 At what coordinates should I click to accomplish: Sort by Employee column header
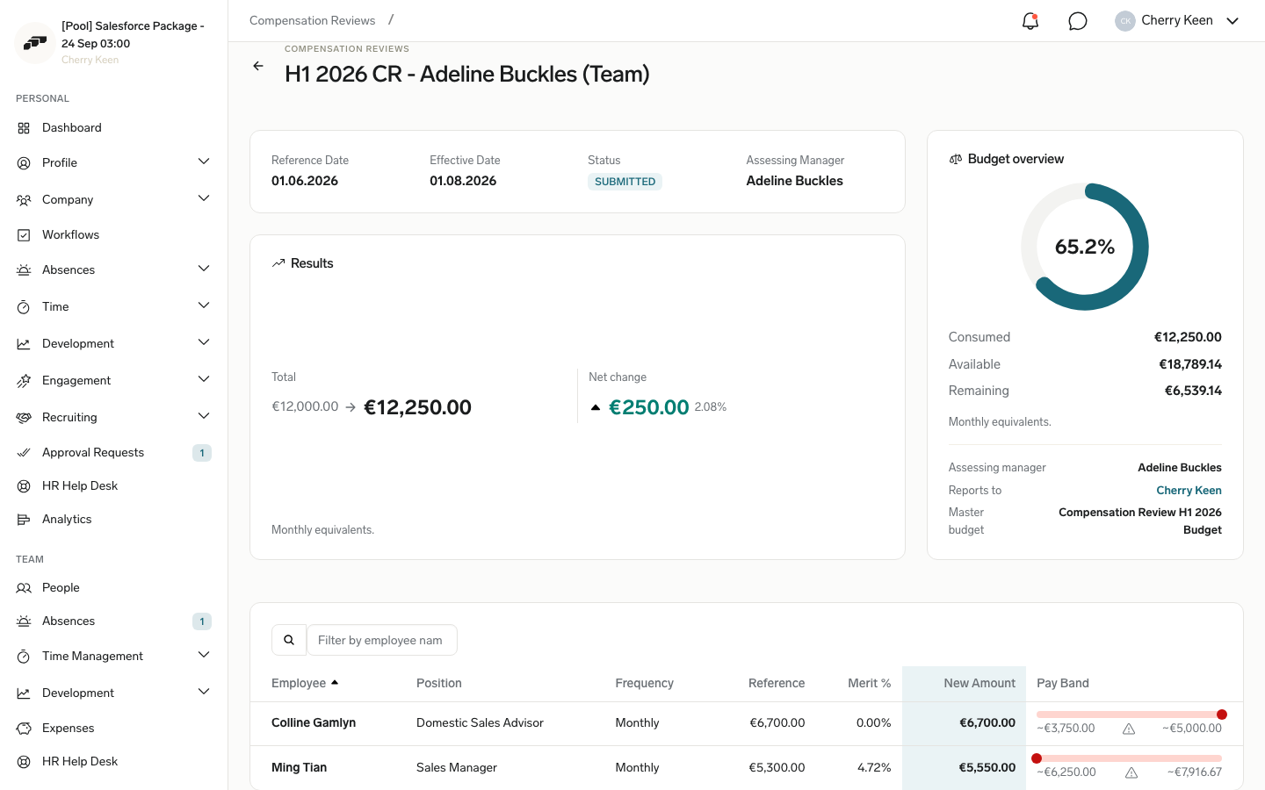pos(305,683)
